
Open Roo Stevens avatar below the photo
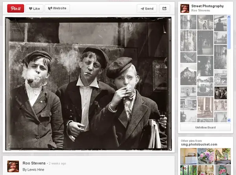(13, 166)
